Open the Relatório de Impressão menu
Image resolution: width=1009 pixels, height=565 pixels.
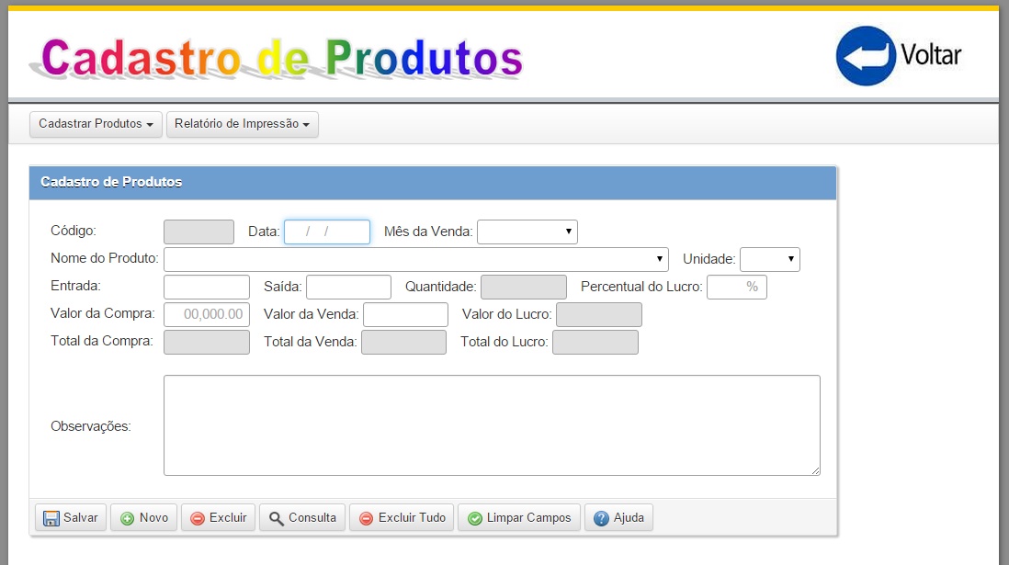(242, 124)
